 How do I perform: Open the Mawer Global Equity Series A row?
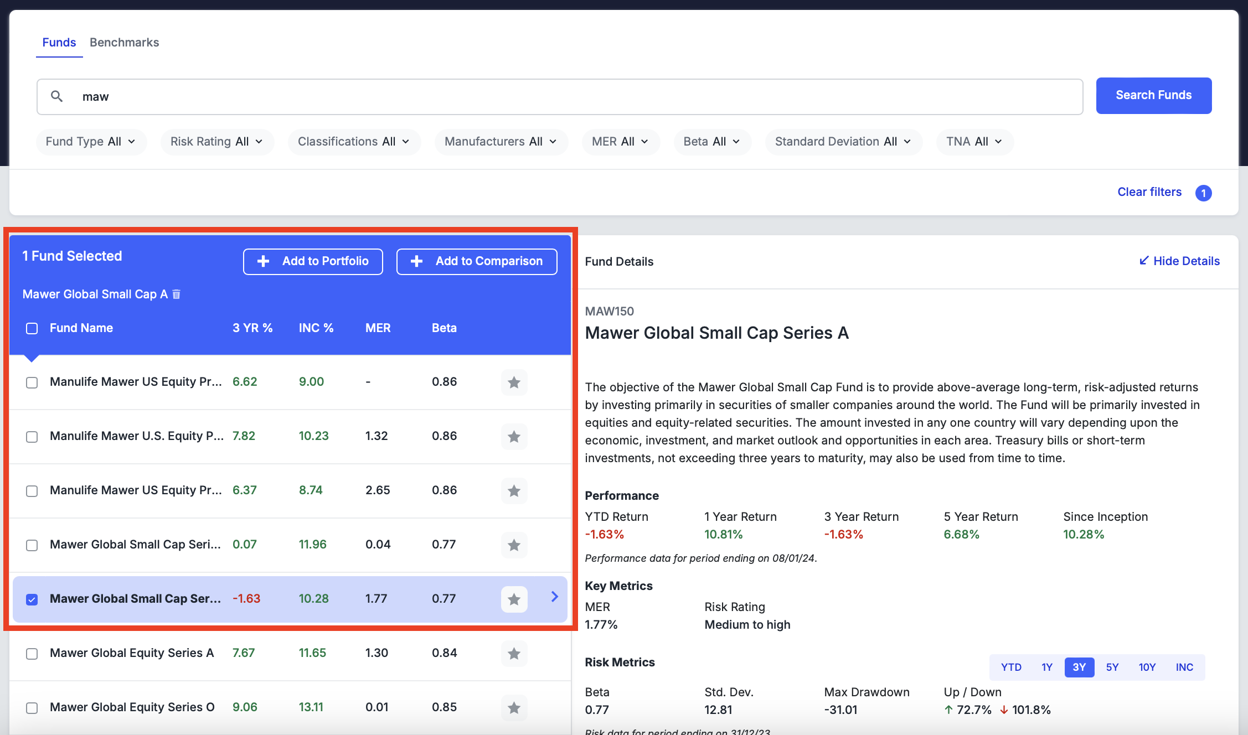tap(290, 654)
